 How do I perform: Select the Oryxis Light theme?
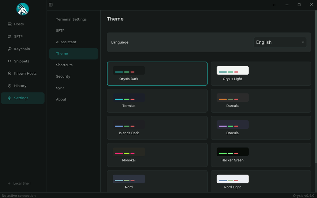[261, 74]
